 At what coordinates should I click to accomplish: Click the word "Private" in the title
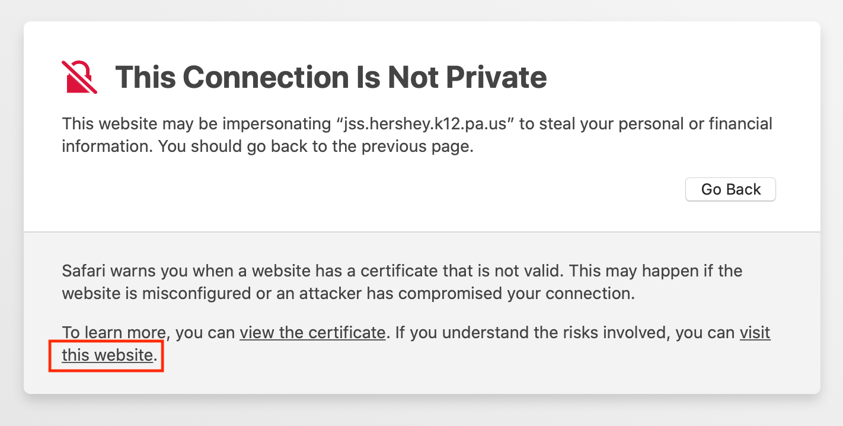click(496, 77)
